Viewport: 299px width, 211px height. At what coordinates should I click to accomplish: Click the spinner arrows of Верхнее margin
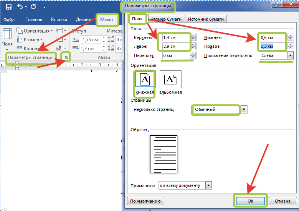pyautogui.click(x=193, y=37)
